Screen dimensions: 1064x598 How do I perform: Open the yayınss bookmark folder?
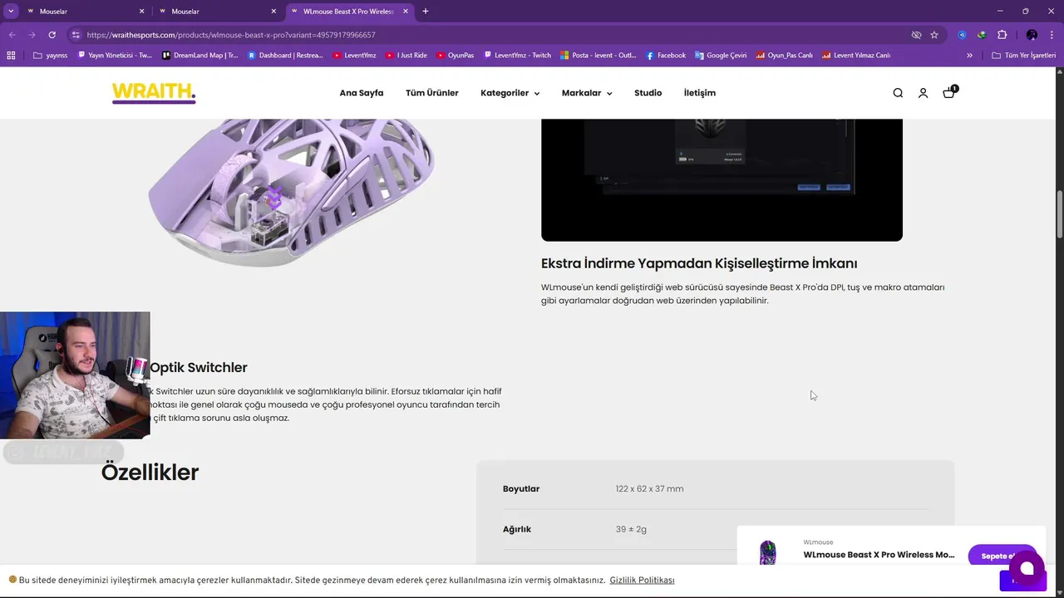[51, 56]
